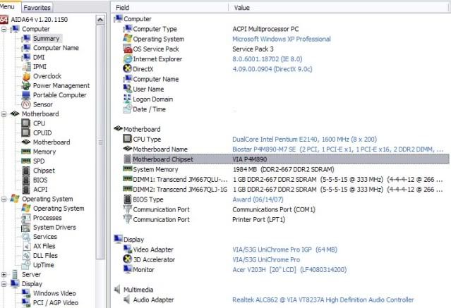Open the DirectX 9.0c version link
Viewport: 451px width, 308px height.
point(272,69)
